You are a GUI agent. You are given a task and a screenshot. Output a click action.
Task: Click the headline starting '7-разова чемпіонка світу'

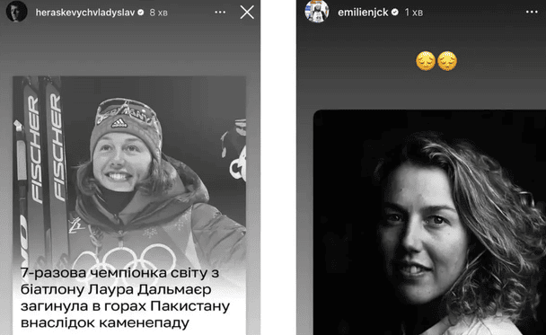tap(125, 298)
